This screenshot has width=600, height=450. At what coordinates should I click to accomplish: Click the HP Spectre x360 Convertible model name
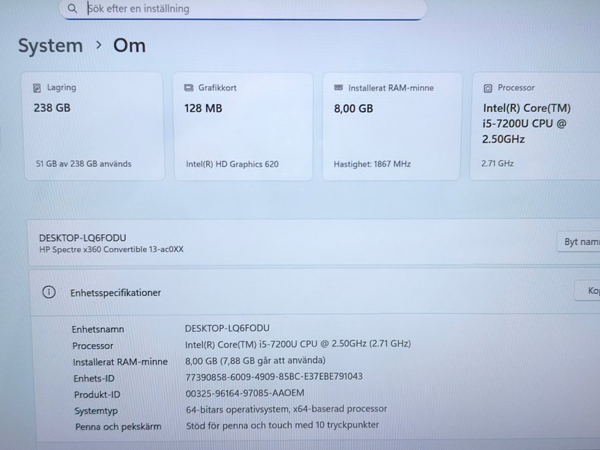(111, 249)
